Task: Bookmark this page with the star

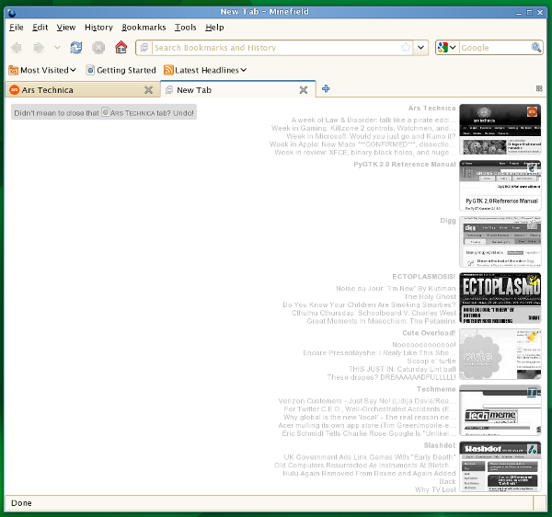Action: 406,47
